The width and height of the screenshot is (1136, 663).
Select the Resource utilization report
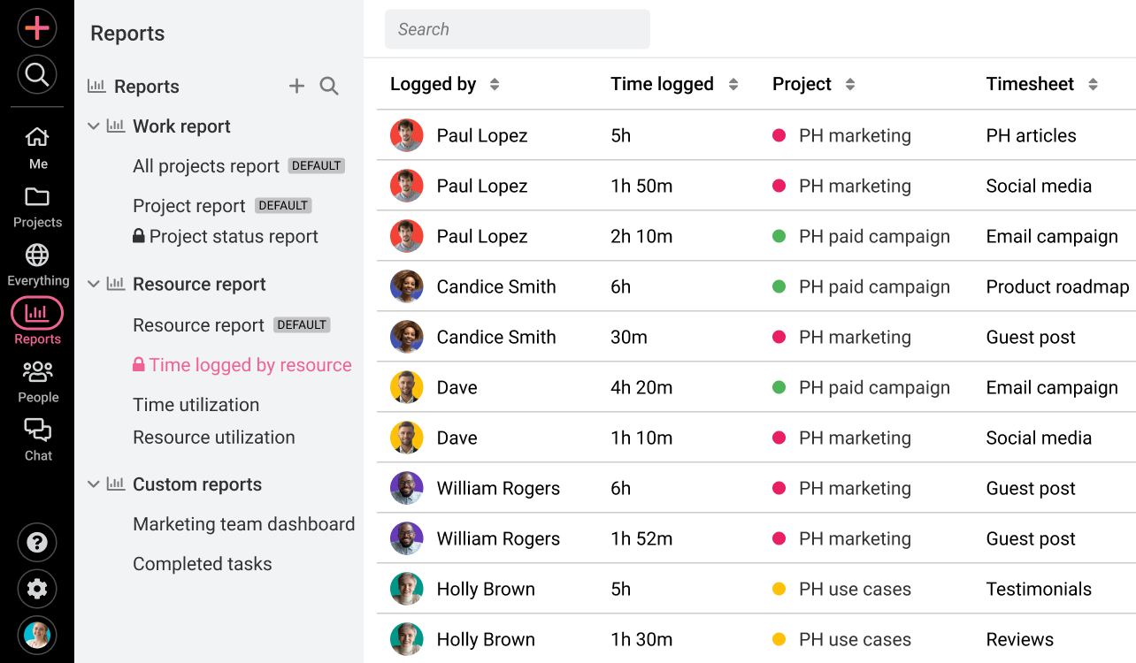[213, 437]
